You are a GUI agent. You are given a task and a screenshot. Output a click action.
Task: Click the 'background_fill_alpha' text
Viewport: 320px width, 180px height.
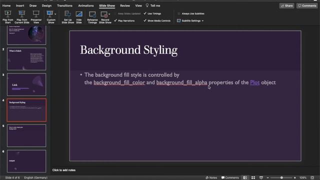[x=181, y=82]
